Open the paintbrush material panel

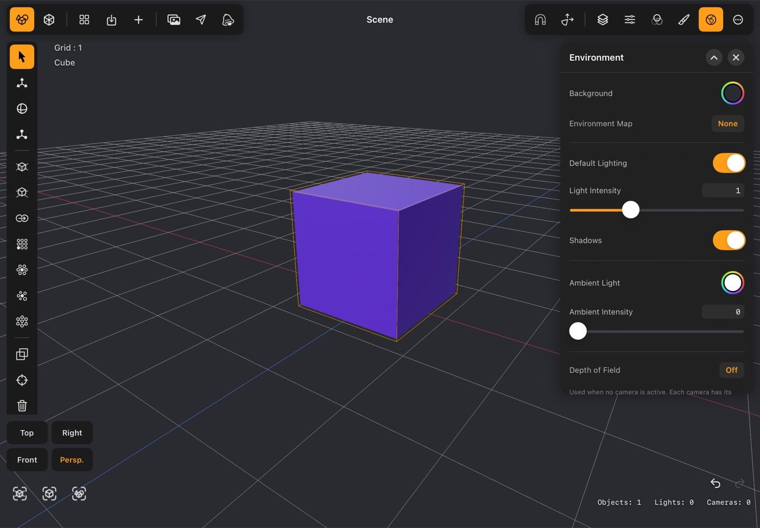(x=684, y=20)
